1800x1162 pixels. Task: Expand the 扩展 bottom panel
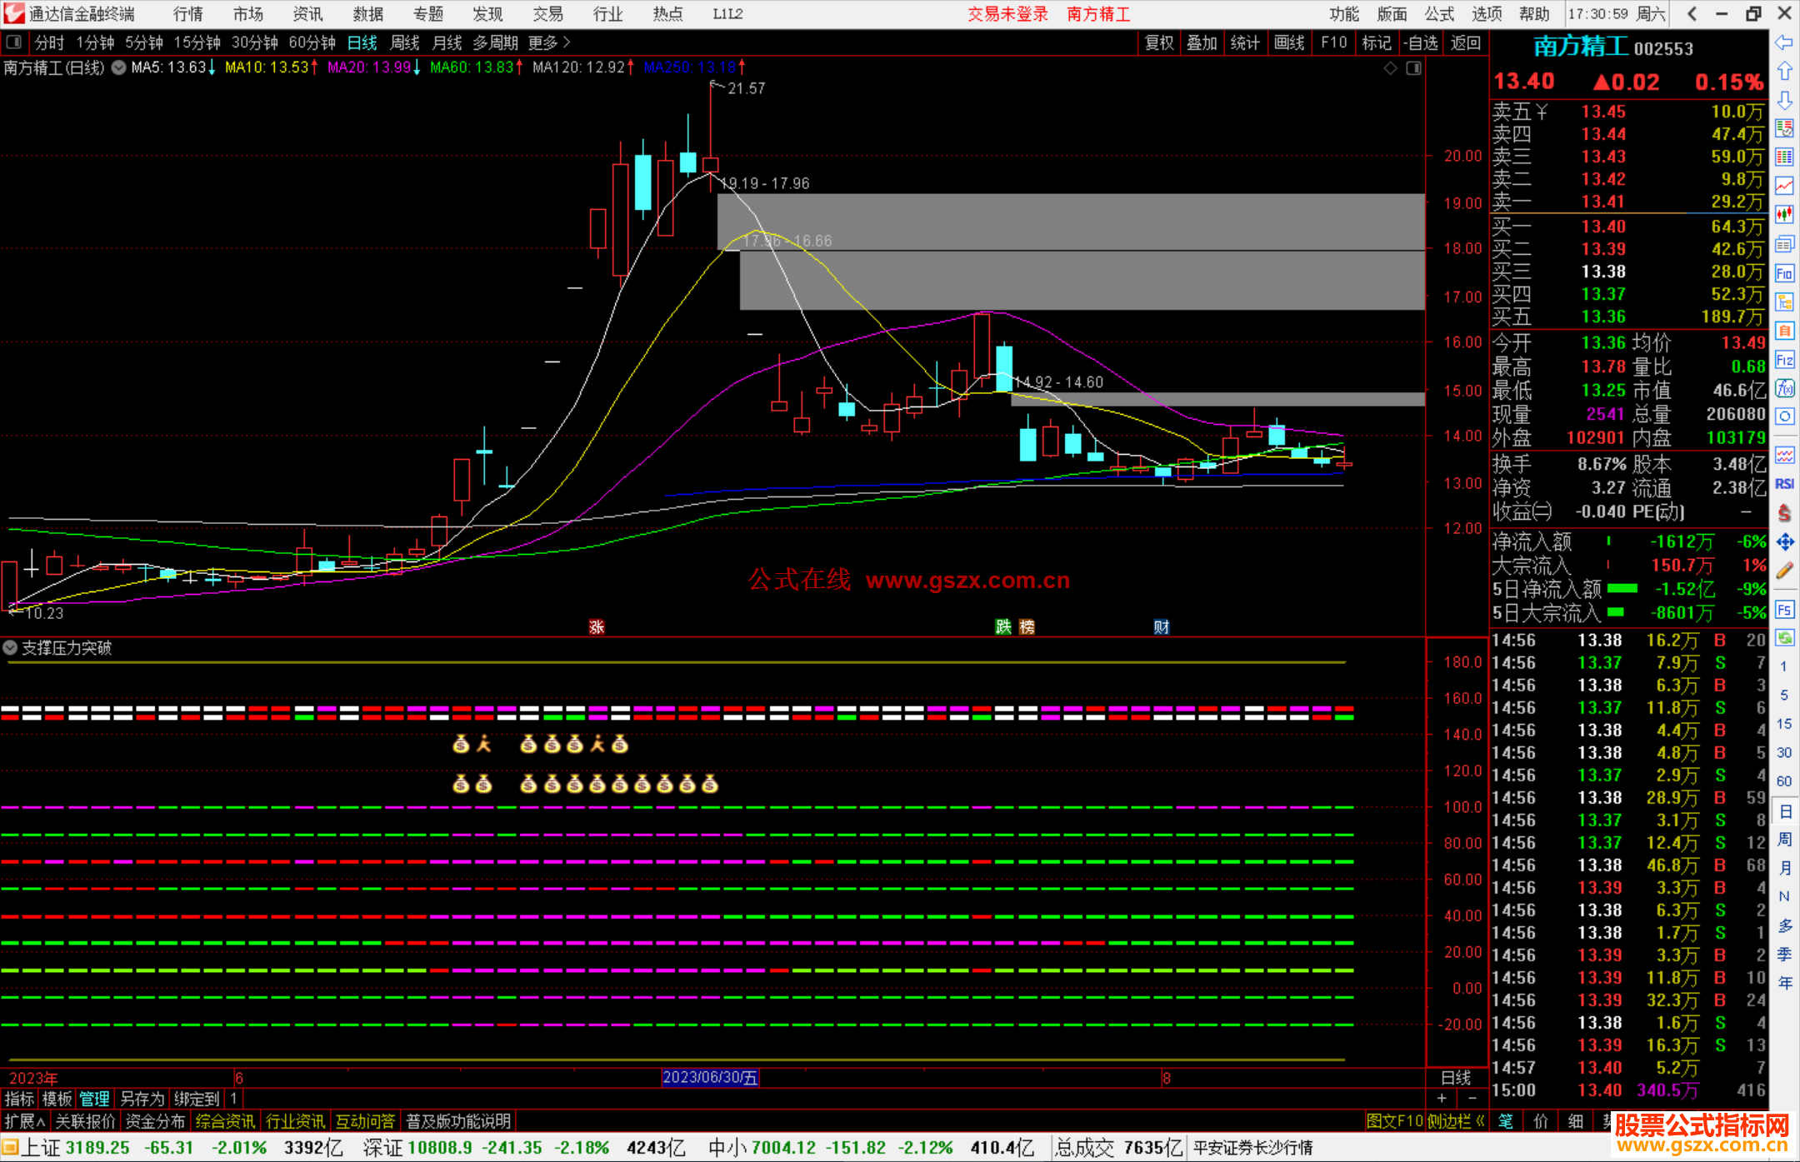coord(24,1121)
